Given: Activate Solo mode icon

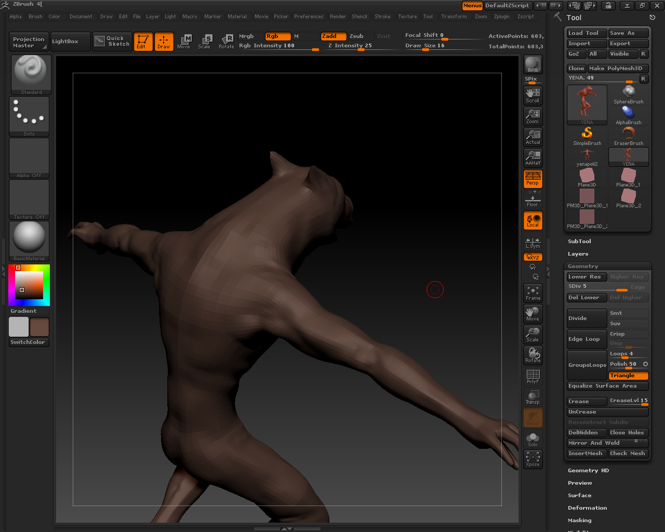Looking at the screenshot, I should point(533,440).
